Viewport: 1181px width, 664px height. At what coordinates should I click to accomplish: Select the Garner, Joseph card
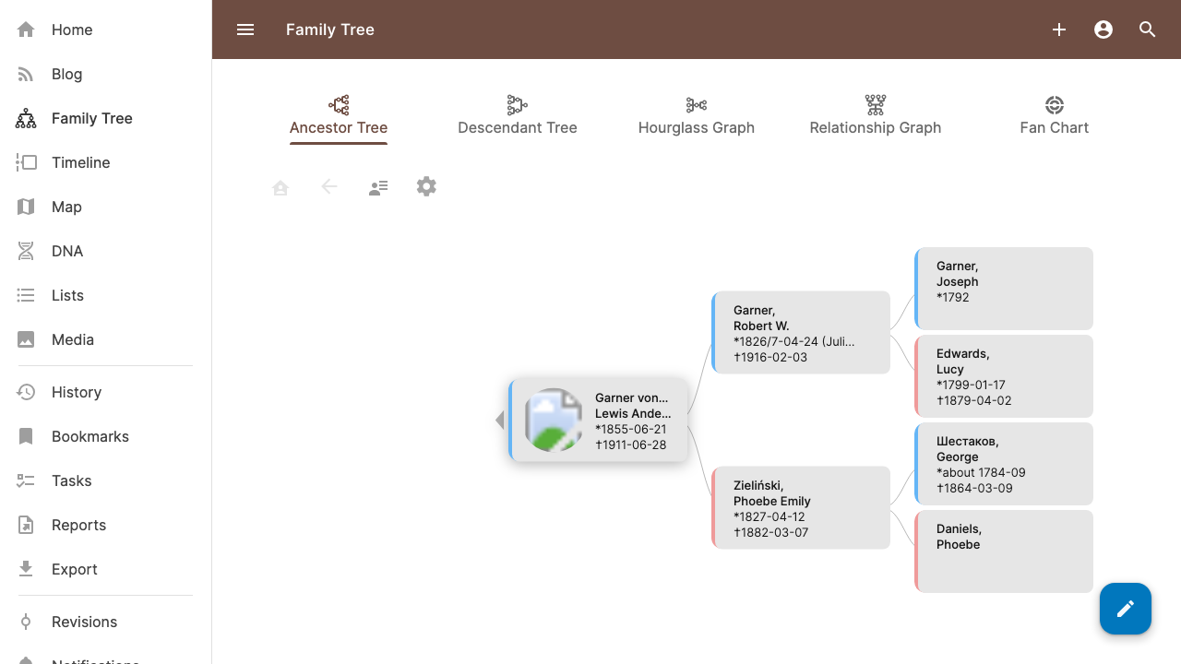click(1004, 289)
